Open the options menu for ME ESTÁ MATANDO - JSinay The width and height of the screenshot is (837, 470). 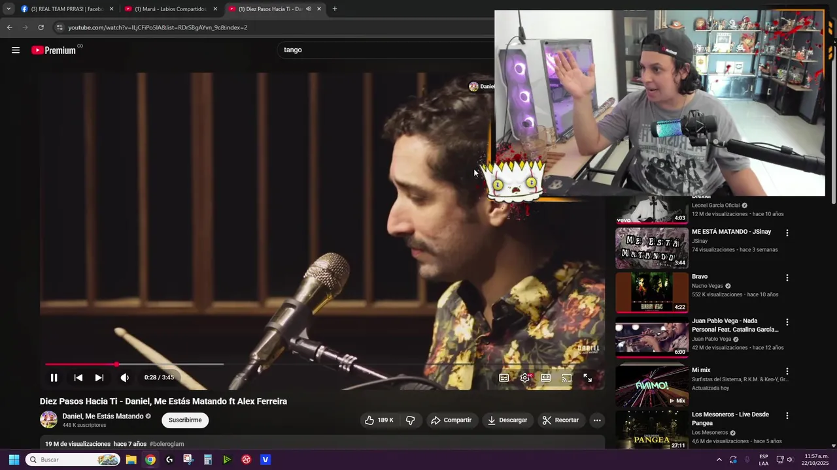[x=787, y=233]
